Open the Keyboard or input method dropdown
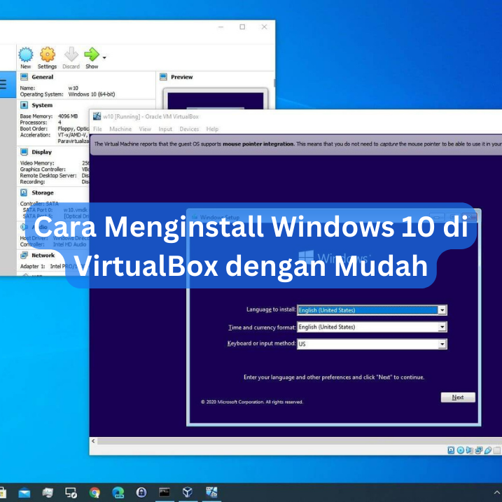Image resolution: width=502 pixels, height=502 pixels. (x=372, y=344)
